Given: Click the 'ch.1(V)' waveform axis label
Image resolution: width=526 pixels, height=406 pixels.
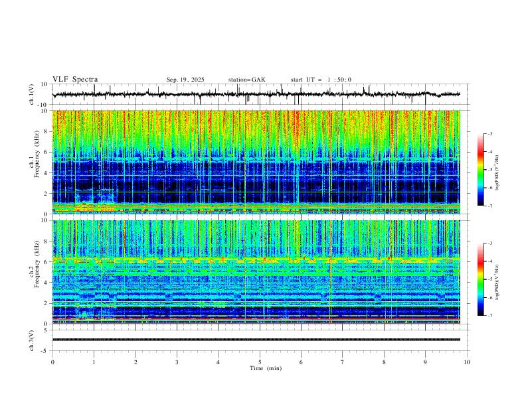Looking at the screenshot, I should pos(32,94).
